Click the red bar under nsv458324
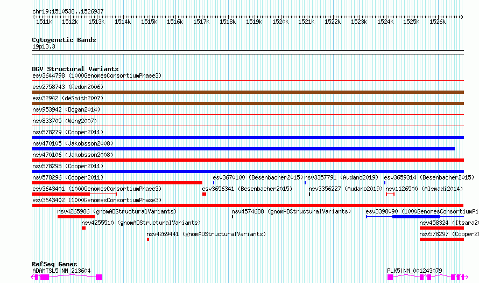The width and height of the screenshot is (479, 283). coord(442,228)
